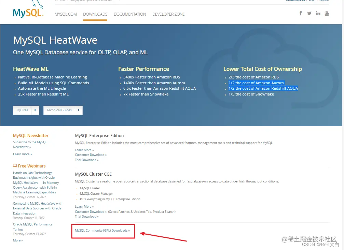The image size is (344, 250).
Task: Click Learn More under MySQL Enterprise Edition
Action: (84, 150)
